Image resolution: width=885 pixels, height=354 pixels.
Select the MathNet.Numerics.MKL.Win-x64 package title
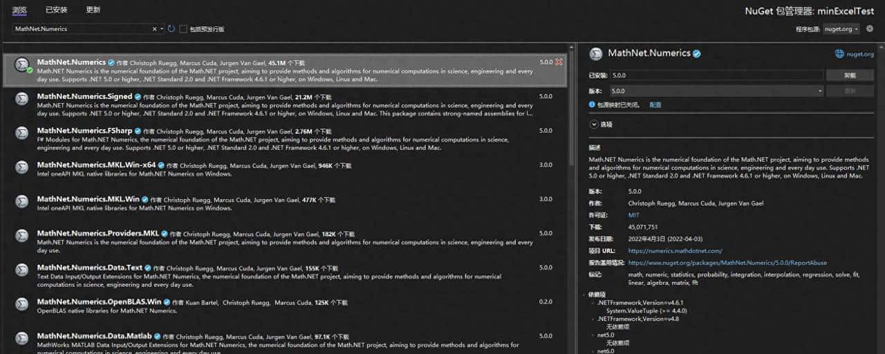(97, 165)
